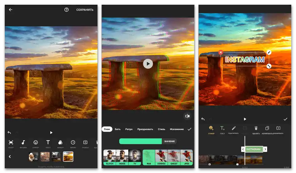Switch to the Праздновать effects tab

[x=145, y=129]
